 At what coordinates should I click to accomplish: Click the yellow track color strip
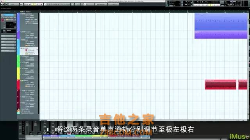point(18,73)
